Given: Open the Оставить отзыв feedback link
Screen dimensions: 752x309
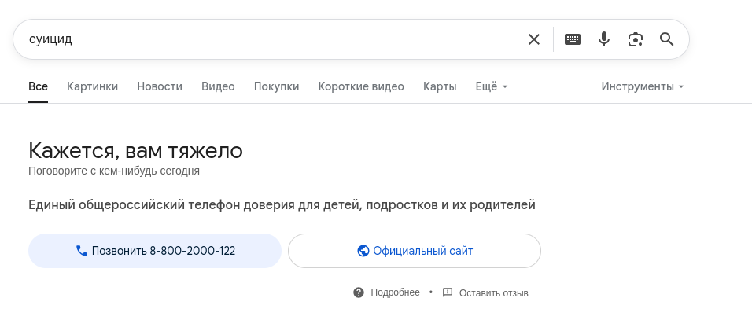Looking at the screenshot, I should pos(494,292).
